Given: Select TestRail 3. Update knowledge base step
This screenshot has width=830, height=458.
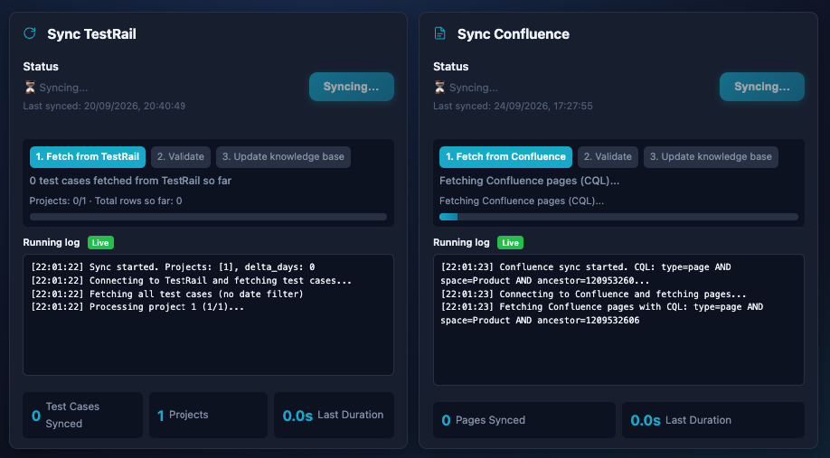Looking at the screenshot, I should click(283, 157).
